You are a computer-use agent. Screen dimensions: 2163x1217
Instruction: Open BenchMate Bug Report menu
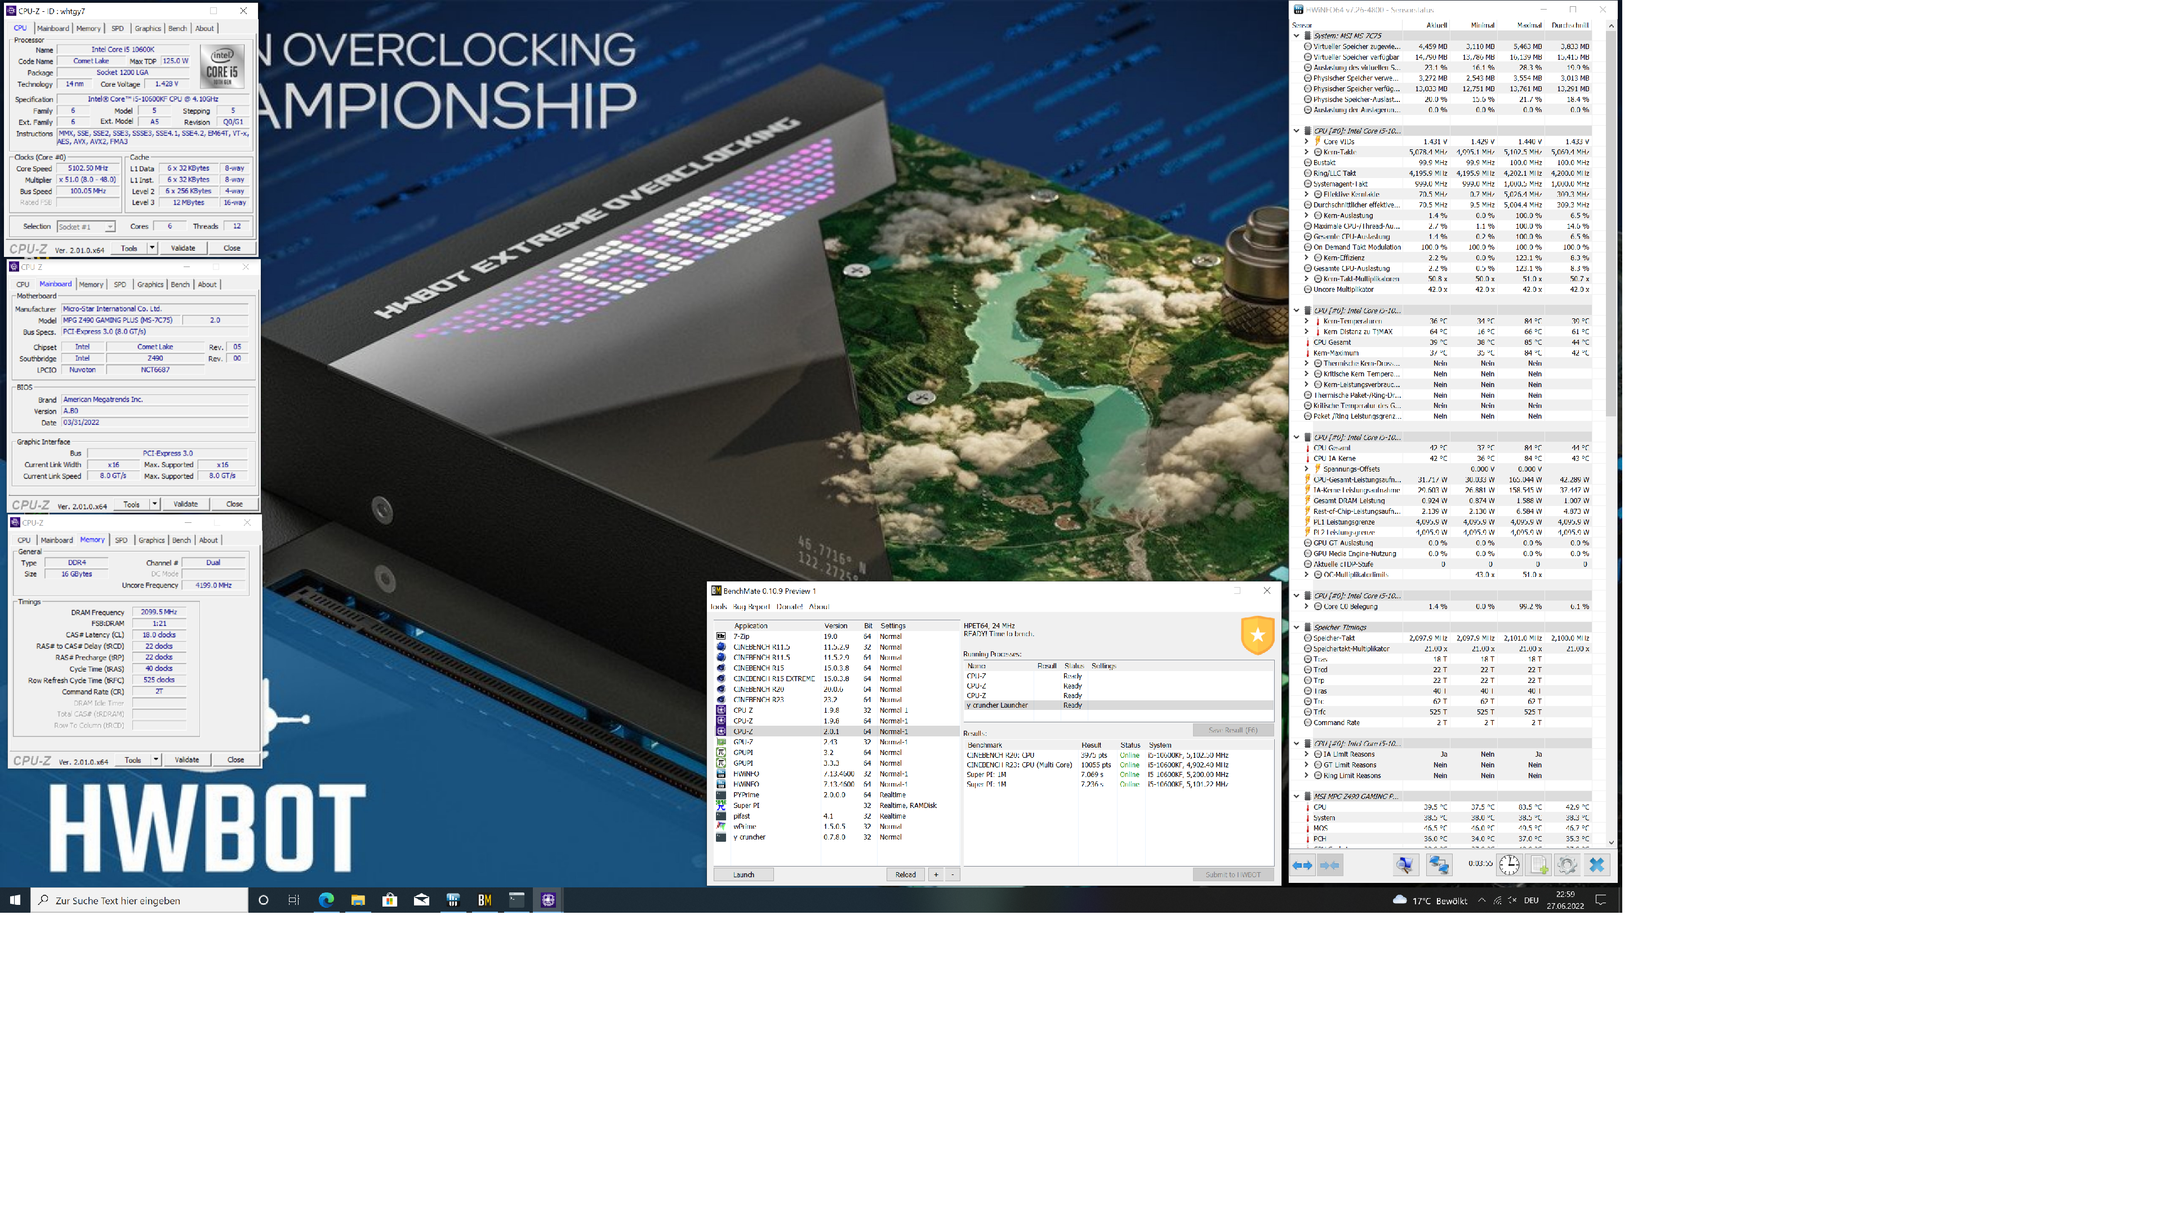pyautogui.click(x=751, y=606)
